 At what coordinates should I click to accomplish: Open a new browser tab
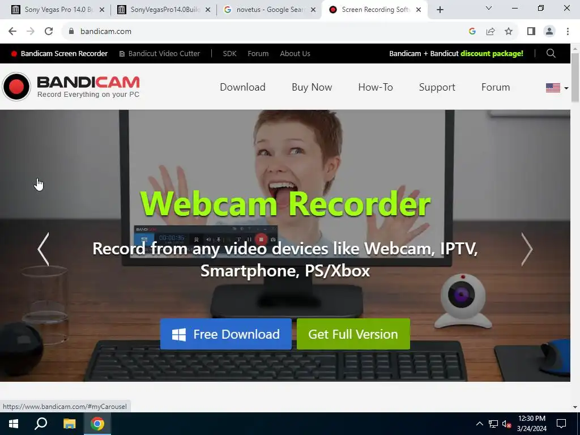(440, 10)
